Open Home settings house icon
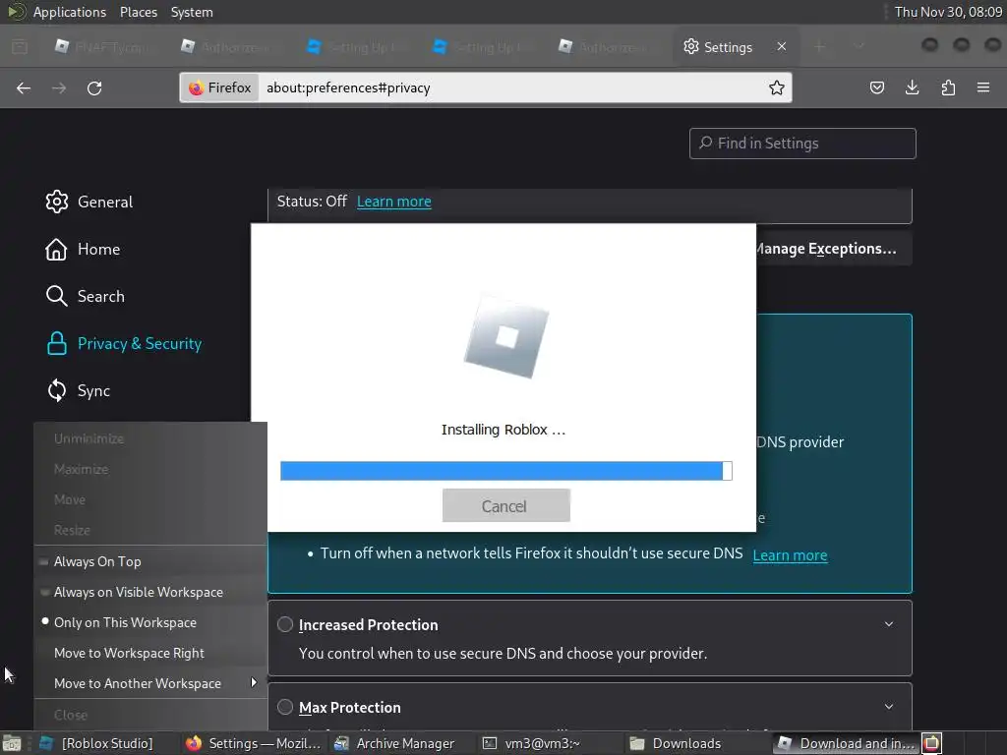The image size is (1007, 755). pos(56,249)
